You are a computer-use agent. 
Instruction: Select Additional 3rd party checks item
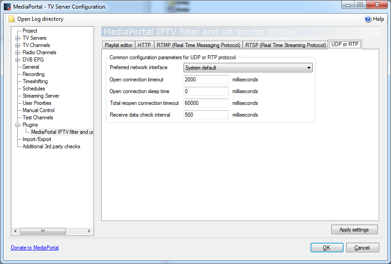(x=52, y=146)
